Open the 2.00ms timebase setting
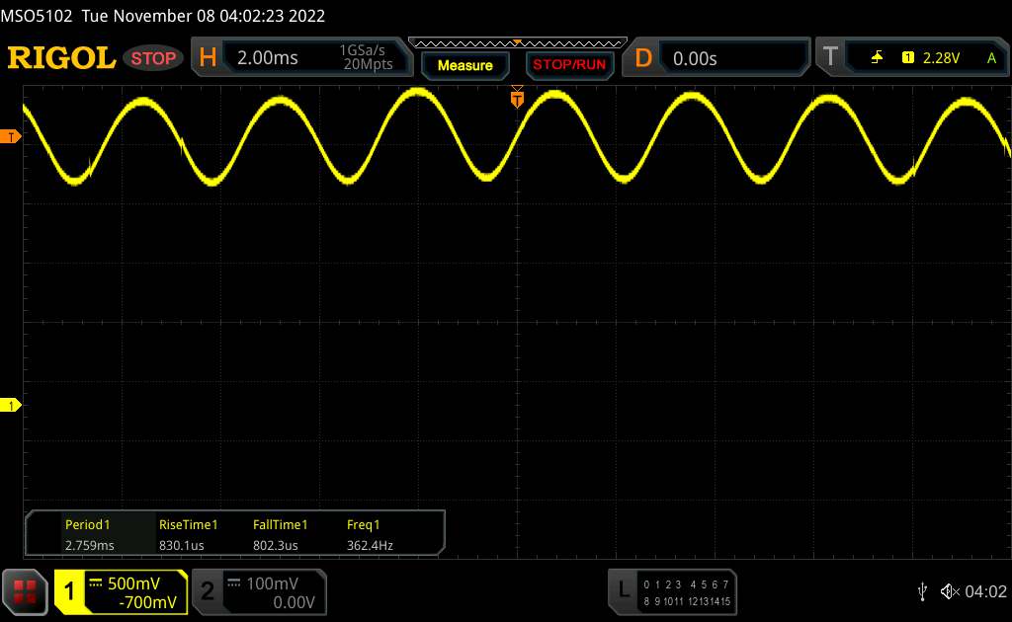 [x=267, y=58]
